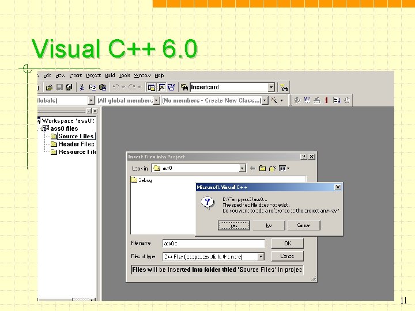Open the Insertcard find combo dropdown
The image size is (415, 311).
(271, 88)
